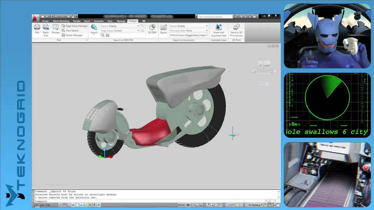Open the Plotter Manager
Screen dimensions: 374x210
coord(72,35)
